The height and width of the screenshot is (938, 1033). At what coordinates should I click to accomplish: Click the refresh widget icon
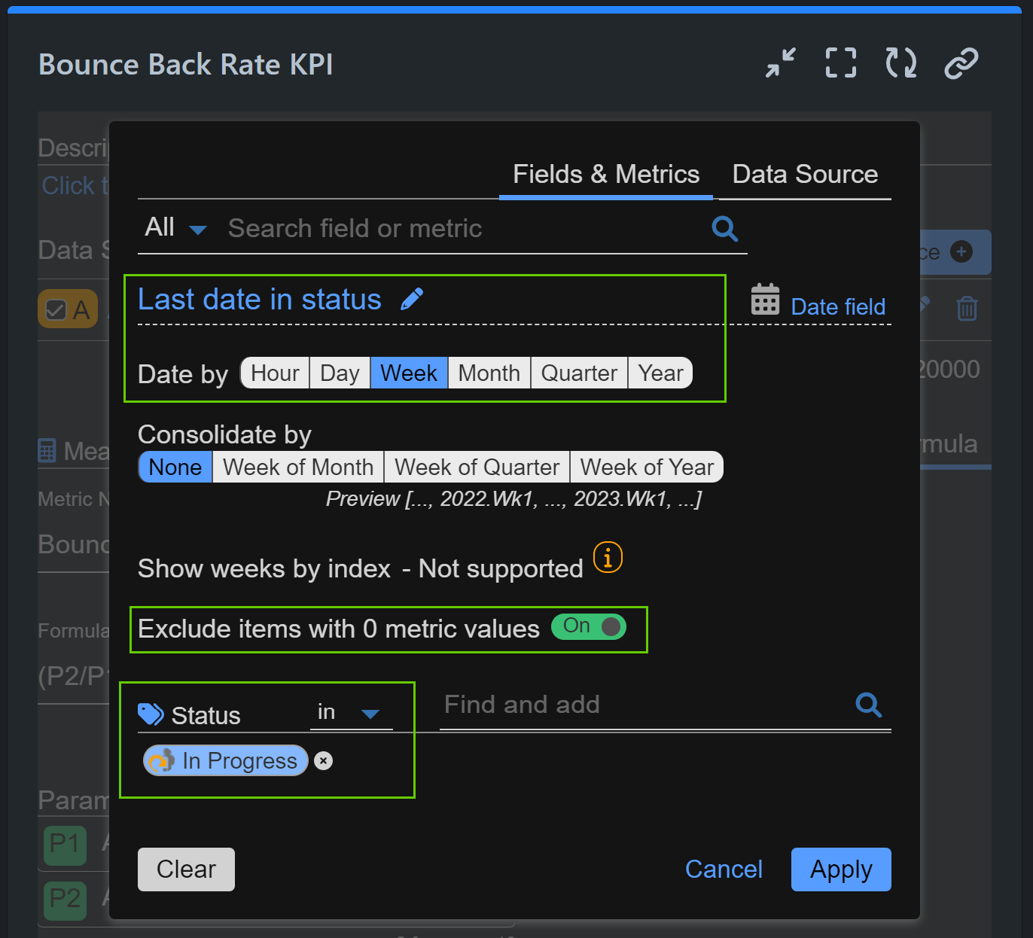tap(900, 63)
